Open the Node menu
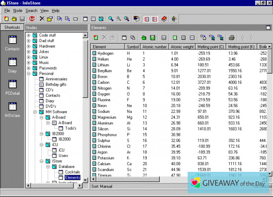 (18, 11)
